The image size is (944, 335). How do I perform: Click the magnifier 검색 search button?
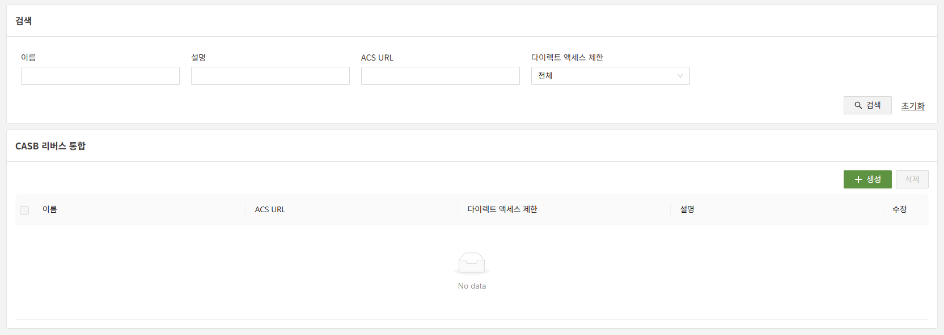point(867,105)
